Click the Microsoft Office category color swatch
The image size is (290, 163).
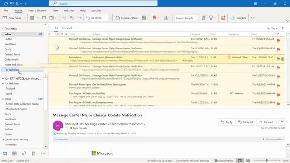tap(229, 58)
